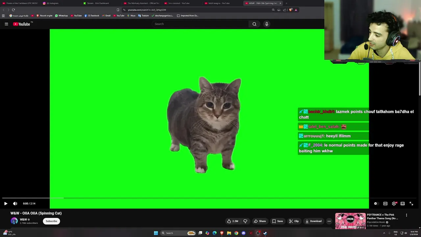Create a Clip with the scissors button
421x237 pixels.
[294, 221]
